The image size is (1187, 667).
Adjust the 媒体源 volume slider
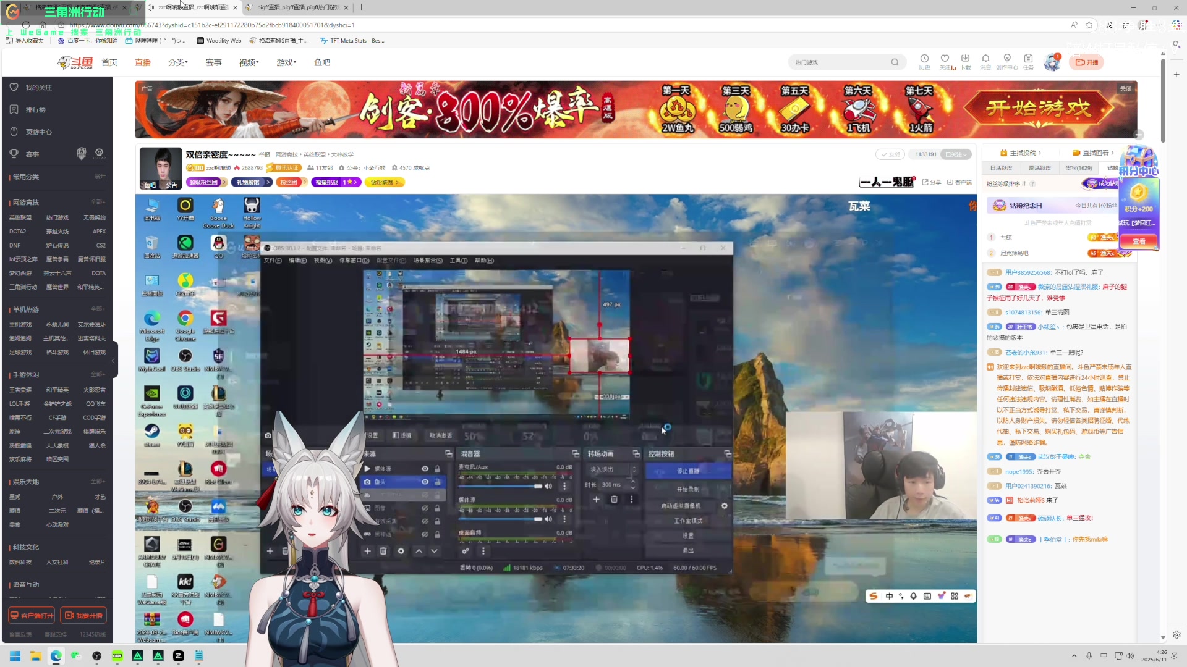501,519
